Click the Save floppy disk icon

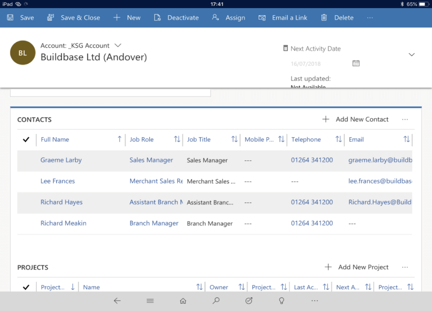click(x=10, y=17)
